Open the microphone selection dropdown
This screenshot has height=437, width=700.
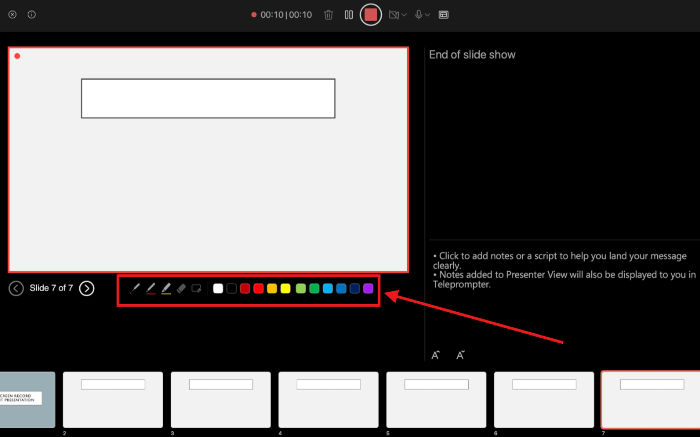[x=428, y=15]
